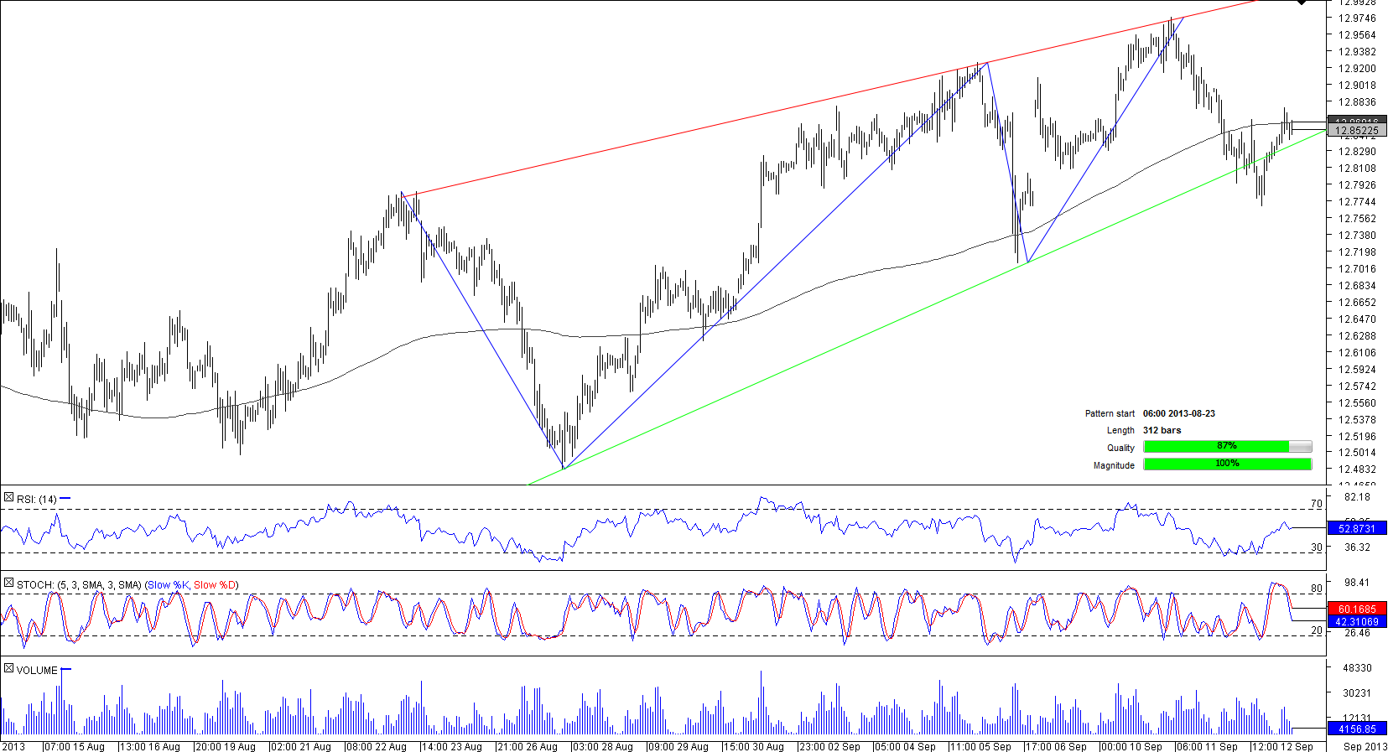The height and width of the screenshot is (752, 1388).
Task: Click the RSI blue line legend marker
Action: point(65,498)
